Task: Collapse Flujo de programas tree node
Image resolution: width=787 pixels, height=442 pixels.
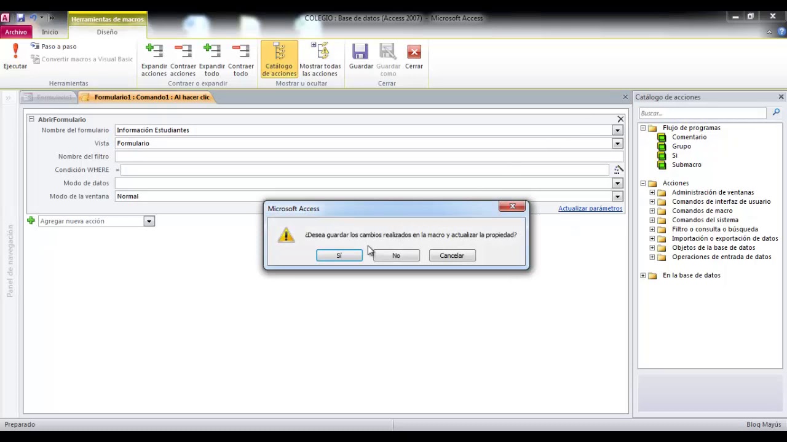Action: tap(643, 128)
